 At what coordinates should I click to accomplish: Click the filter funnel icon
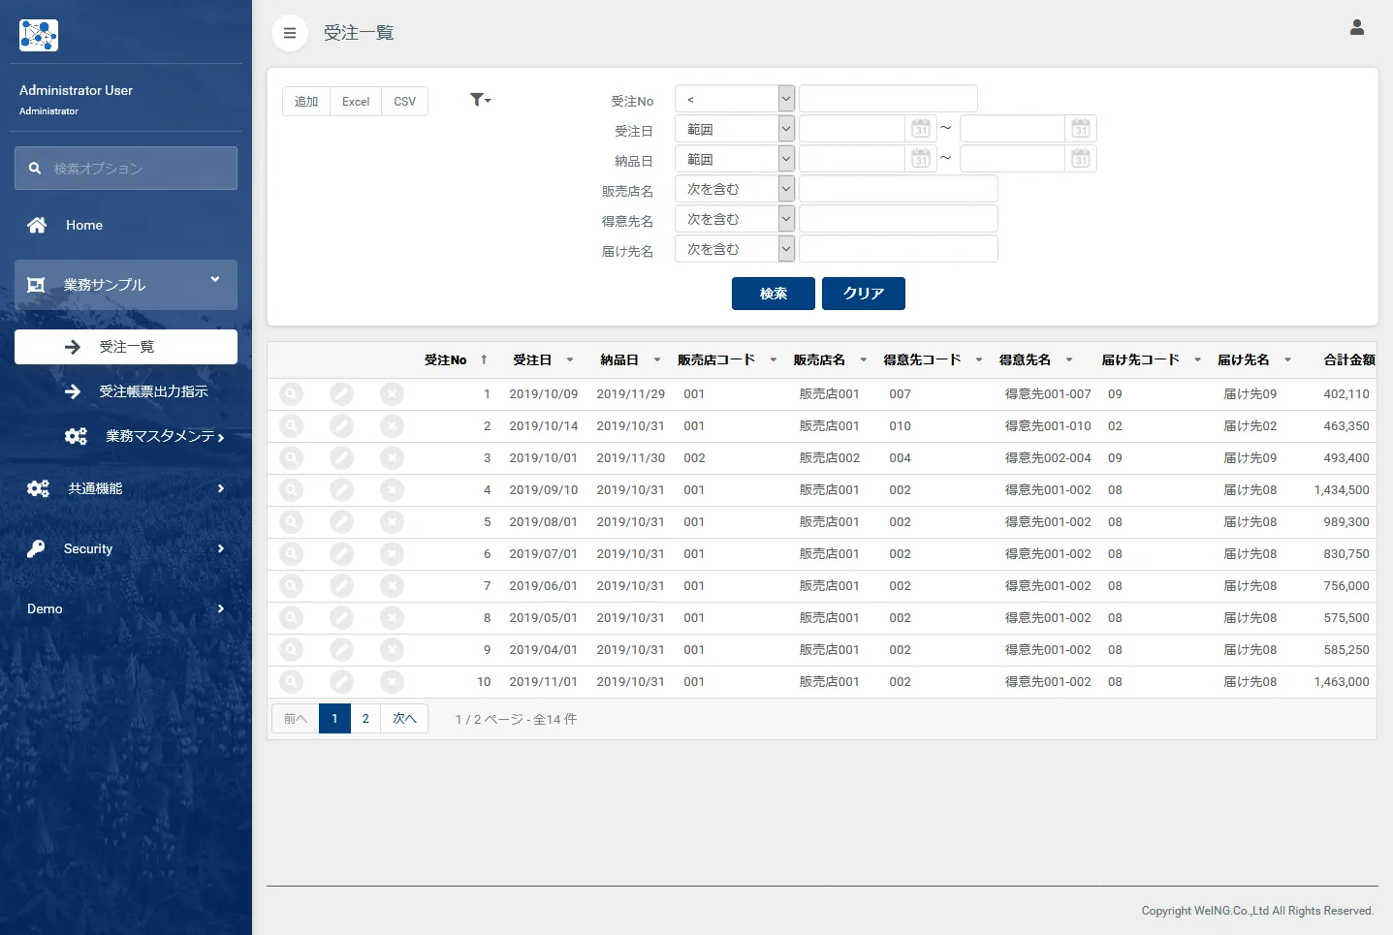[479, 100]
